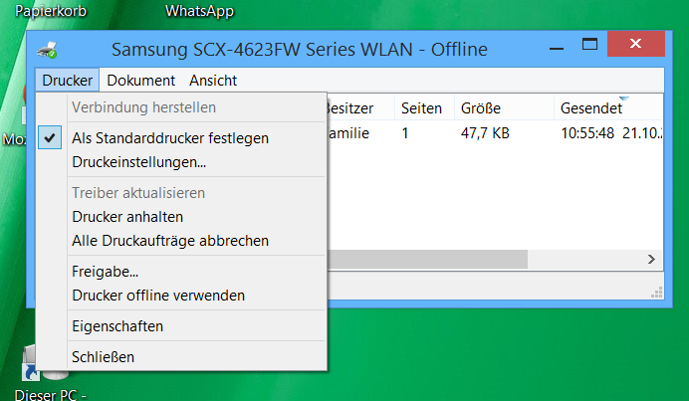
Task: Click the resize grip in window corner
Action: click(x=657, y=293)
